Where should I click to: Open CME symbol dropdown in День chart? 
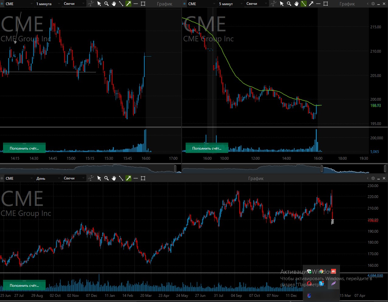19,178
